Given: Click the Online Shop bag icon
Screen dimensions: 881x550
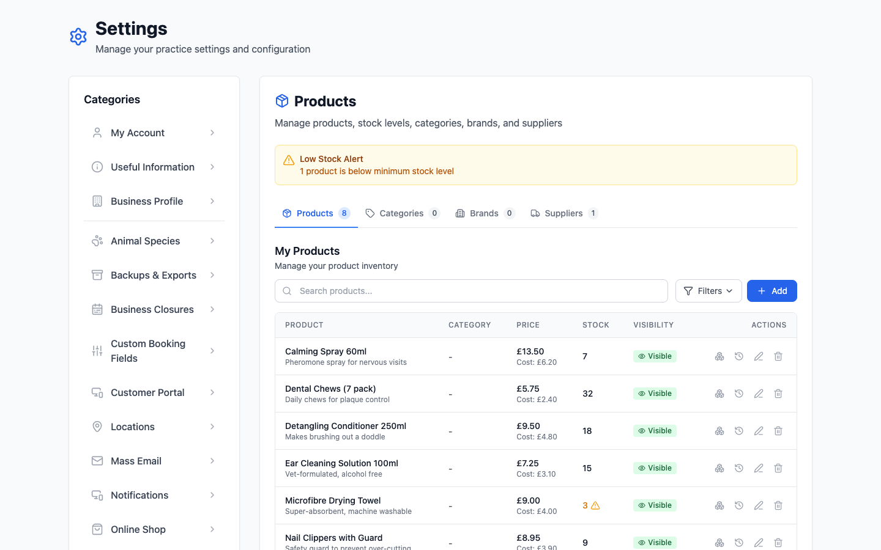Looking at the screenshot, I should coord(97,529).
